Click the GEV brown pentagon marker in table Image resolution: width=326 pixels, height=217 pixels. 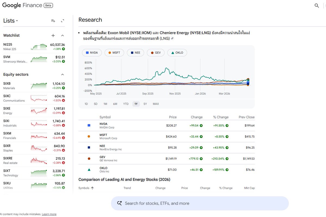click(89, 159)
